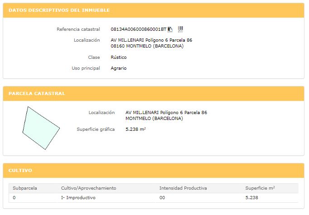Screen dimensions: 309x215
Task: Select the I- Improductivo table cell
Action: 78,198
